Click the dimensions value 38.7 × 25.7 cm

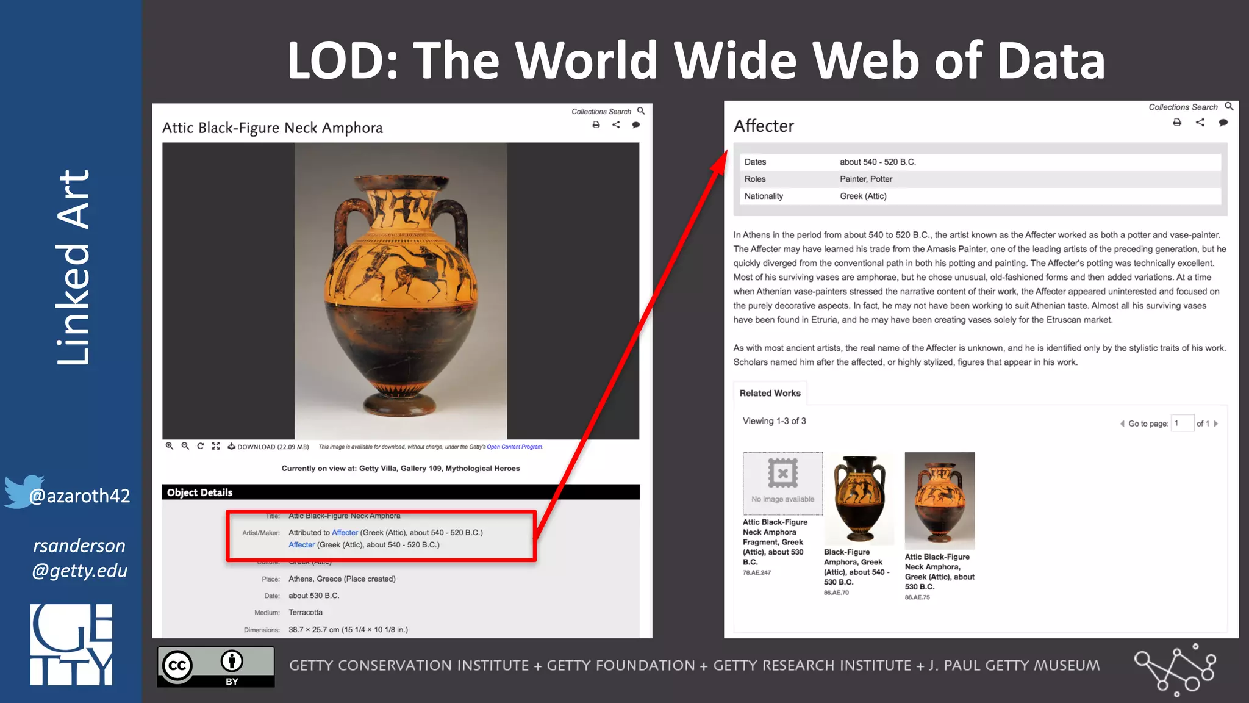[x=348, y=630]
